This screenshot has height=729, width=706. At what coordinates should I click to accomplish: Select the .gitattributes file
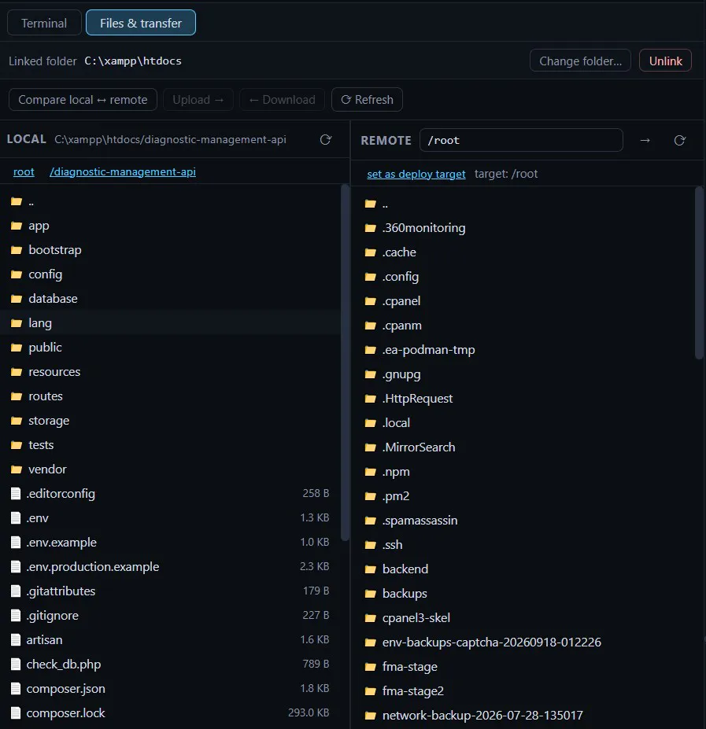[170, 591]
